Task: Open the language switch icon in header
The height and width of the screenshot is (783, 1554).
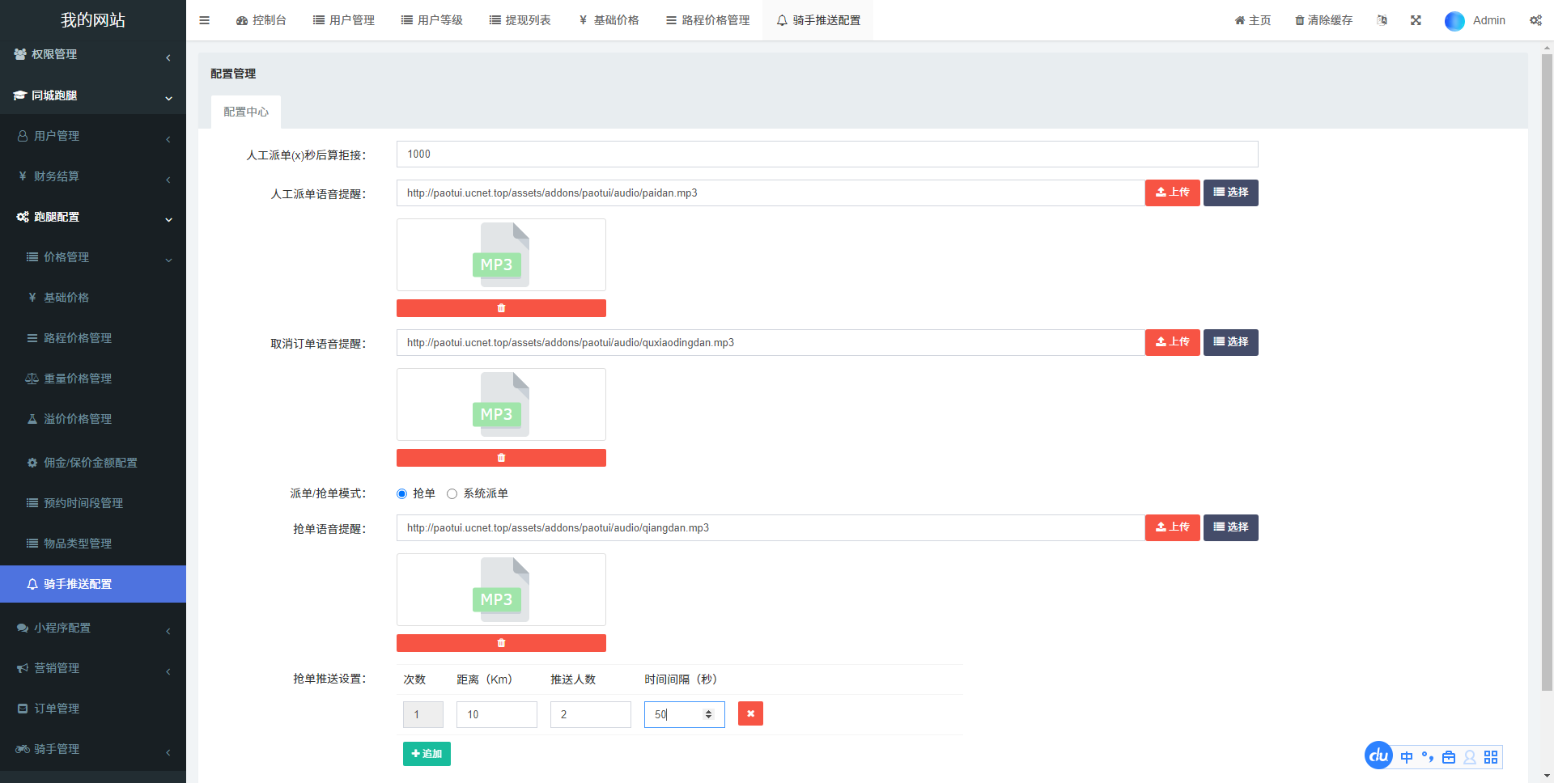Action: click(x=1382, y=20)
